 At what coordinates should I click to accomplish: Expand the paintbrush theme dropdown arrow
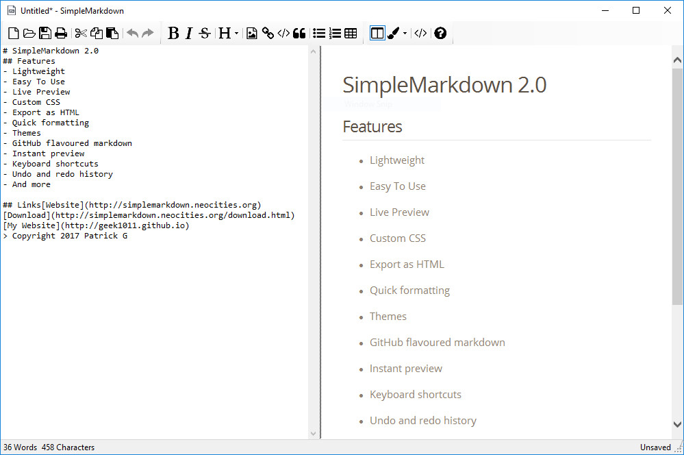pyautogui.click(x=405, y=33)
